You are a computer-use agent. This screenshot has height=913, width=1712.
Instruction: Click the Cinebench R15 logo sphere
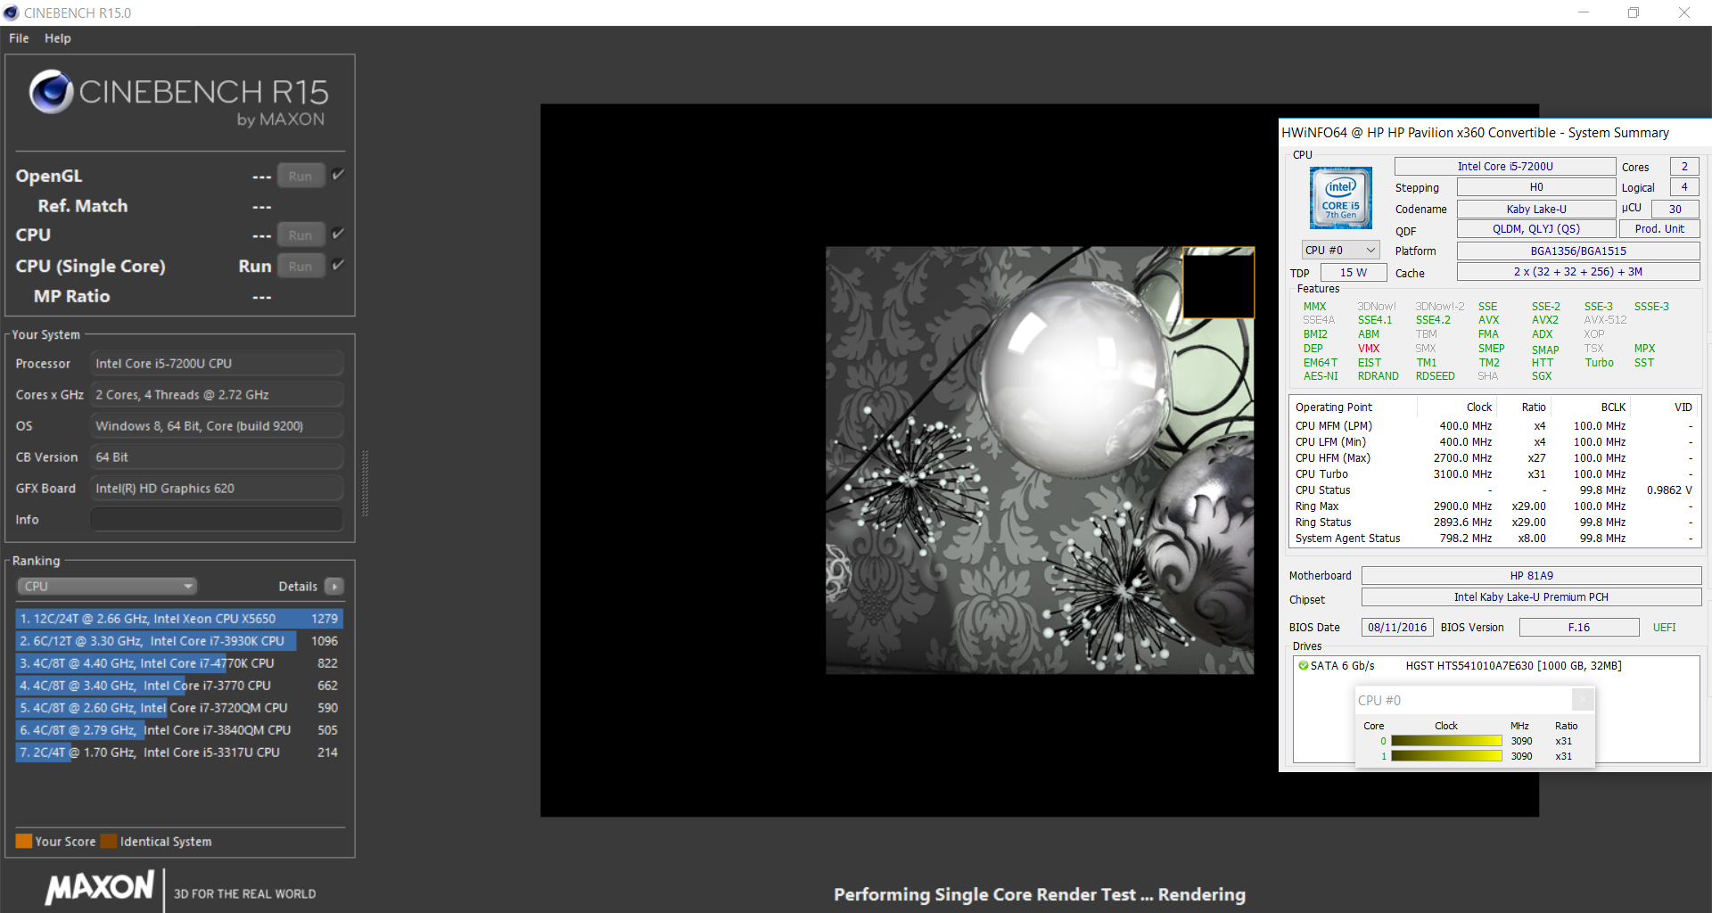click(x=51, y=92)
